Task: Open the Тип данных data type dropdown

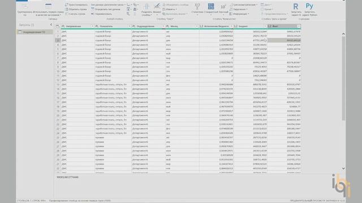Action: 108,5
